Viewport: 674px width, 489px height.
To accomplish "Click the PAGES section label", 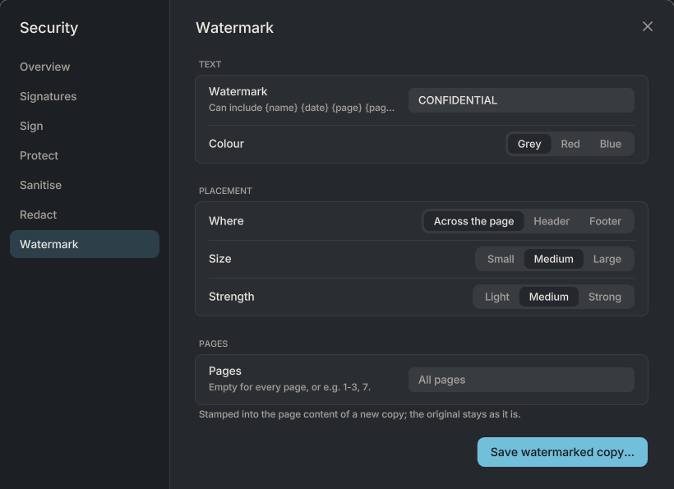I will pos(213,344).
